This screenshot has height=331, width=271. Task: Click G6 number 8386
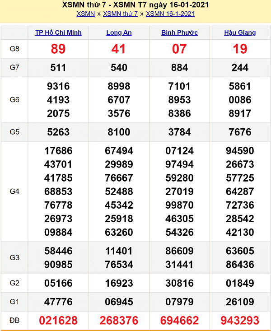tap(180, 113)
